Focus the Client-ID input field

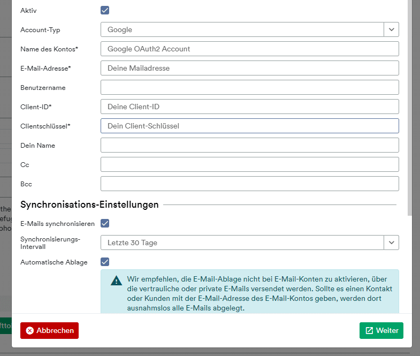(250, 107)
